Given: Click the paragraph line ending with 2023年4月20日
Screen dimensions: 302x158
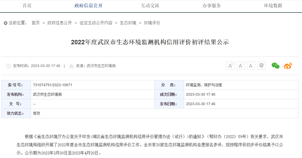Looking at the screenshot, I should [59, 153].
